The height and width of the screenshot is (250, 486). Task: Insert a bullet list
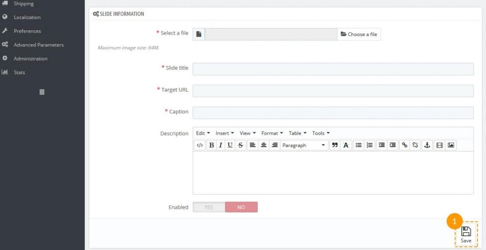pyautogui.click(x=359, y=145)
